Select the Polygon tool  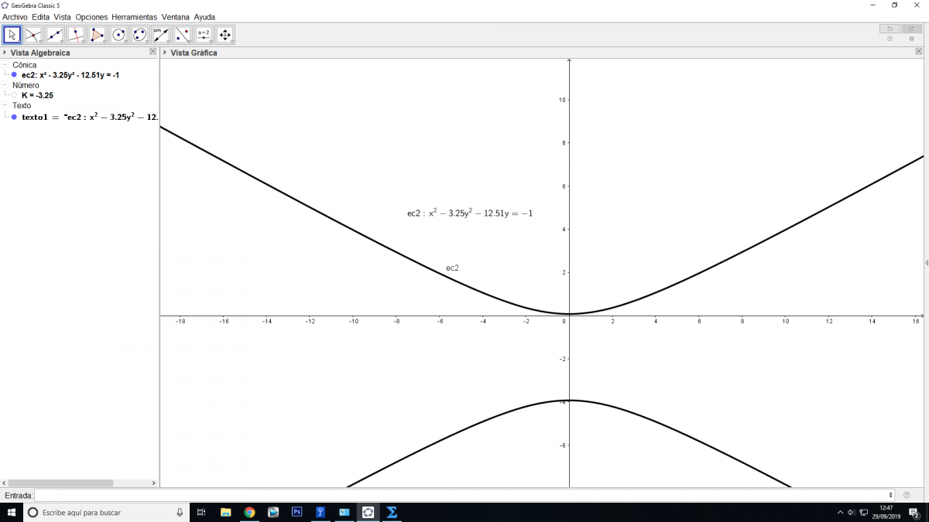(x=97, y=35)
